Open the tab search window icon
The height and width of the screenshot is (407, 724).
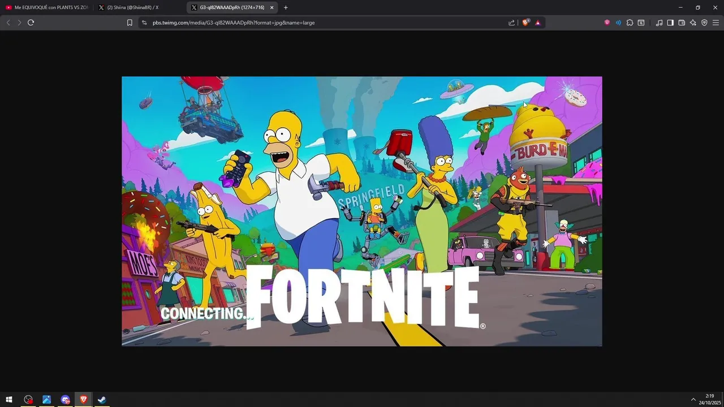coord(641,23)
